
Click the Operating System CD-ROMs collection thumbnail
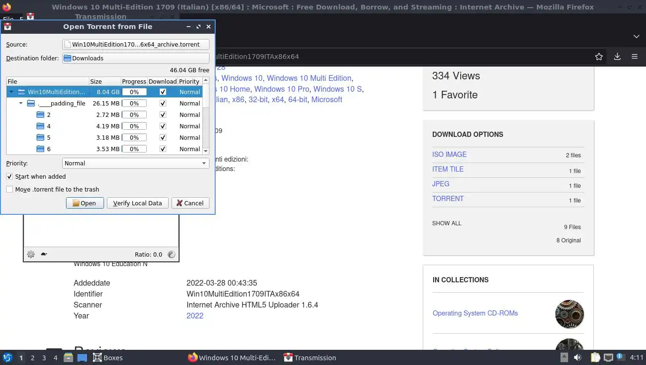click(570, 314)
